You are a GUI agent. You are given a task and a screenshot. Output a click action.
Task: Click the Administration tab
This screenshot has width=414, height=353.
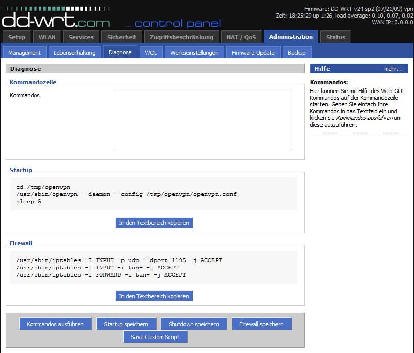[290, 37]
